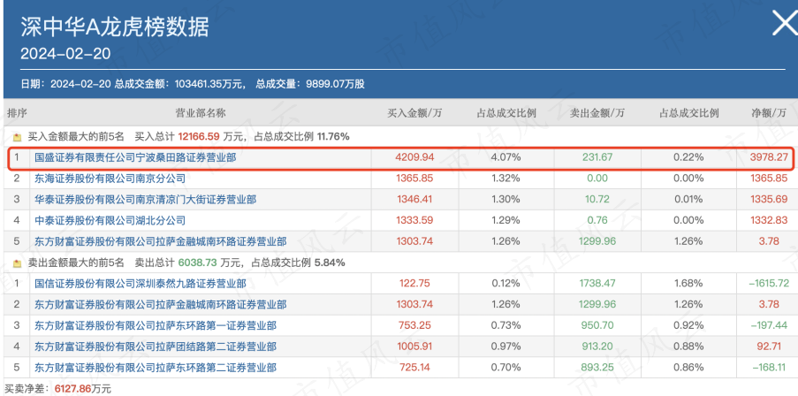The image size is (798, 396).
Task: Click the 买入金额/万 column header
Action: 414,113
